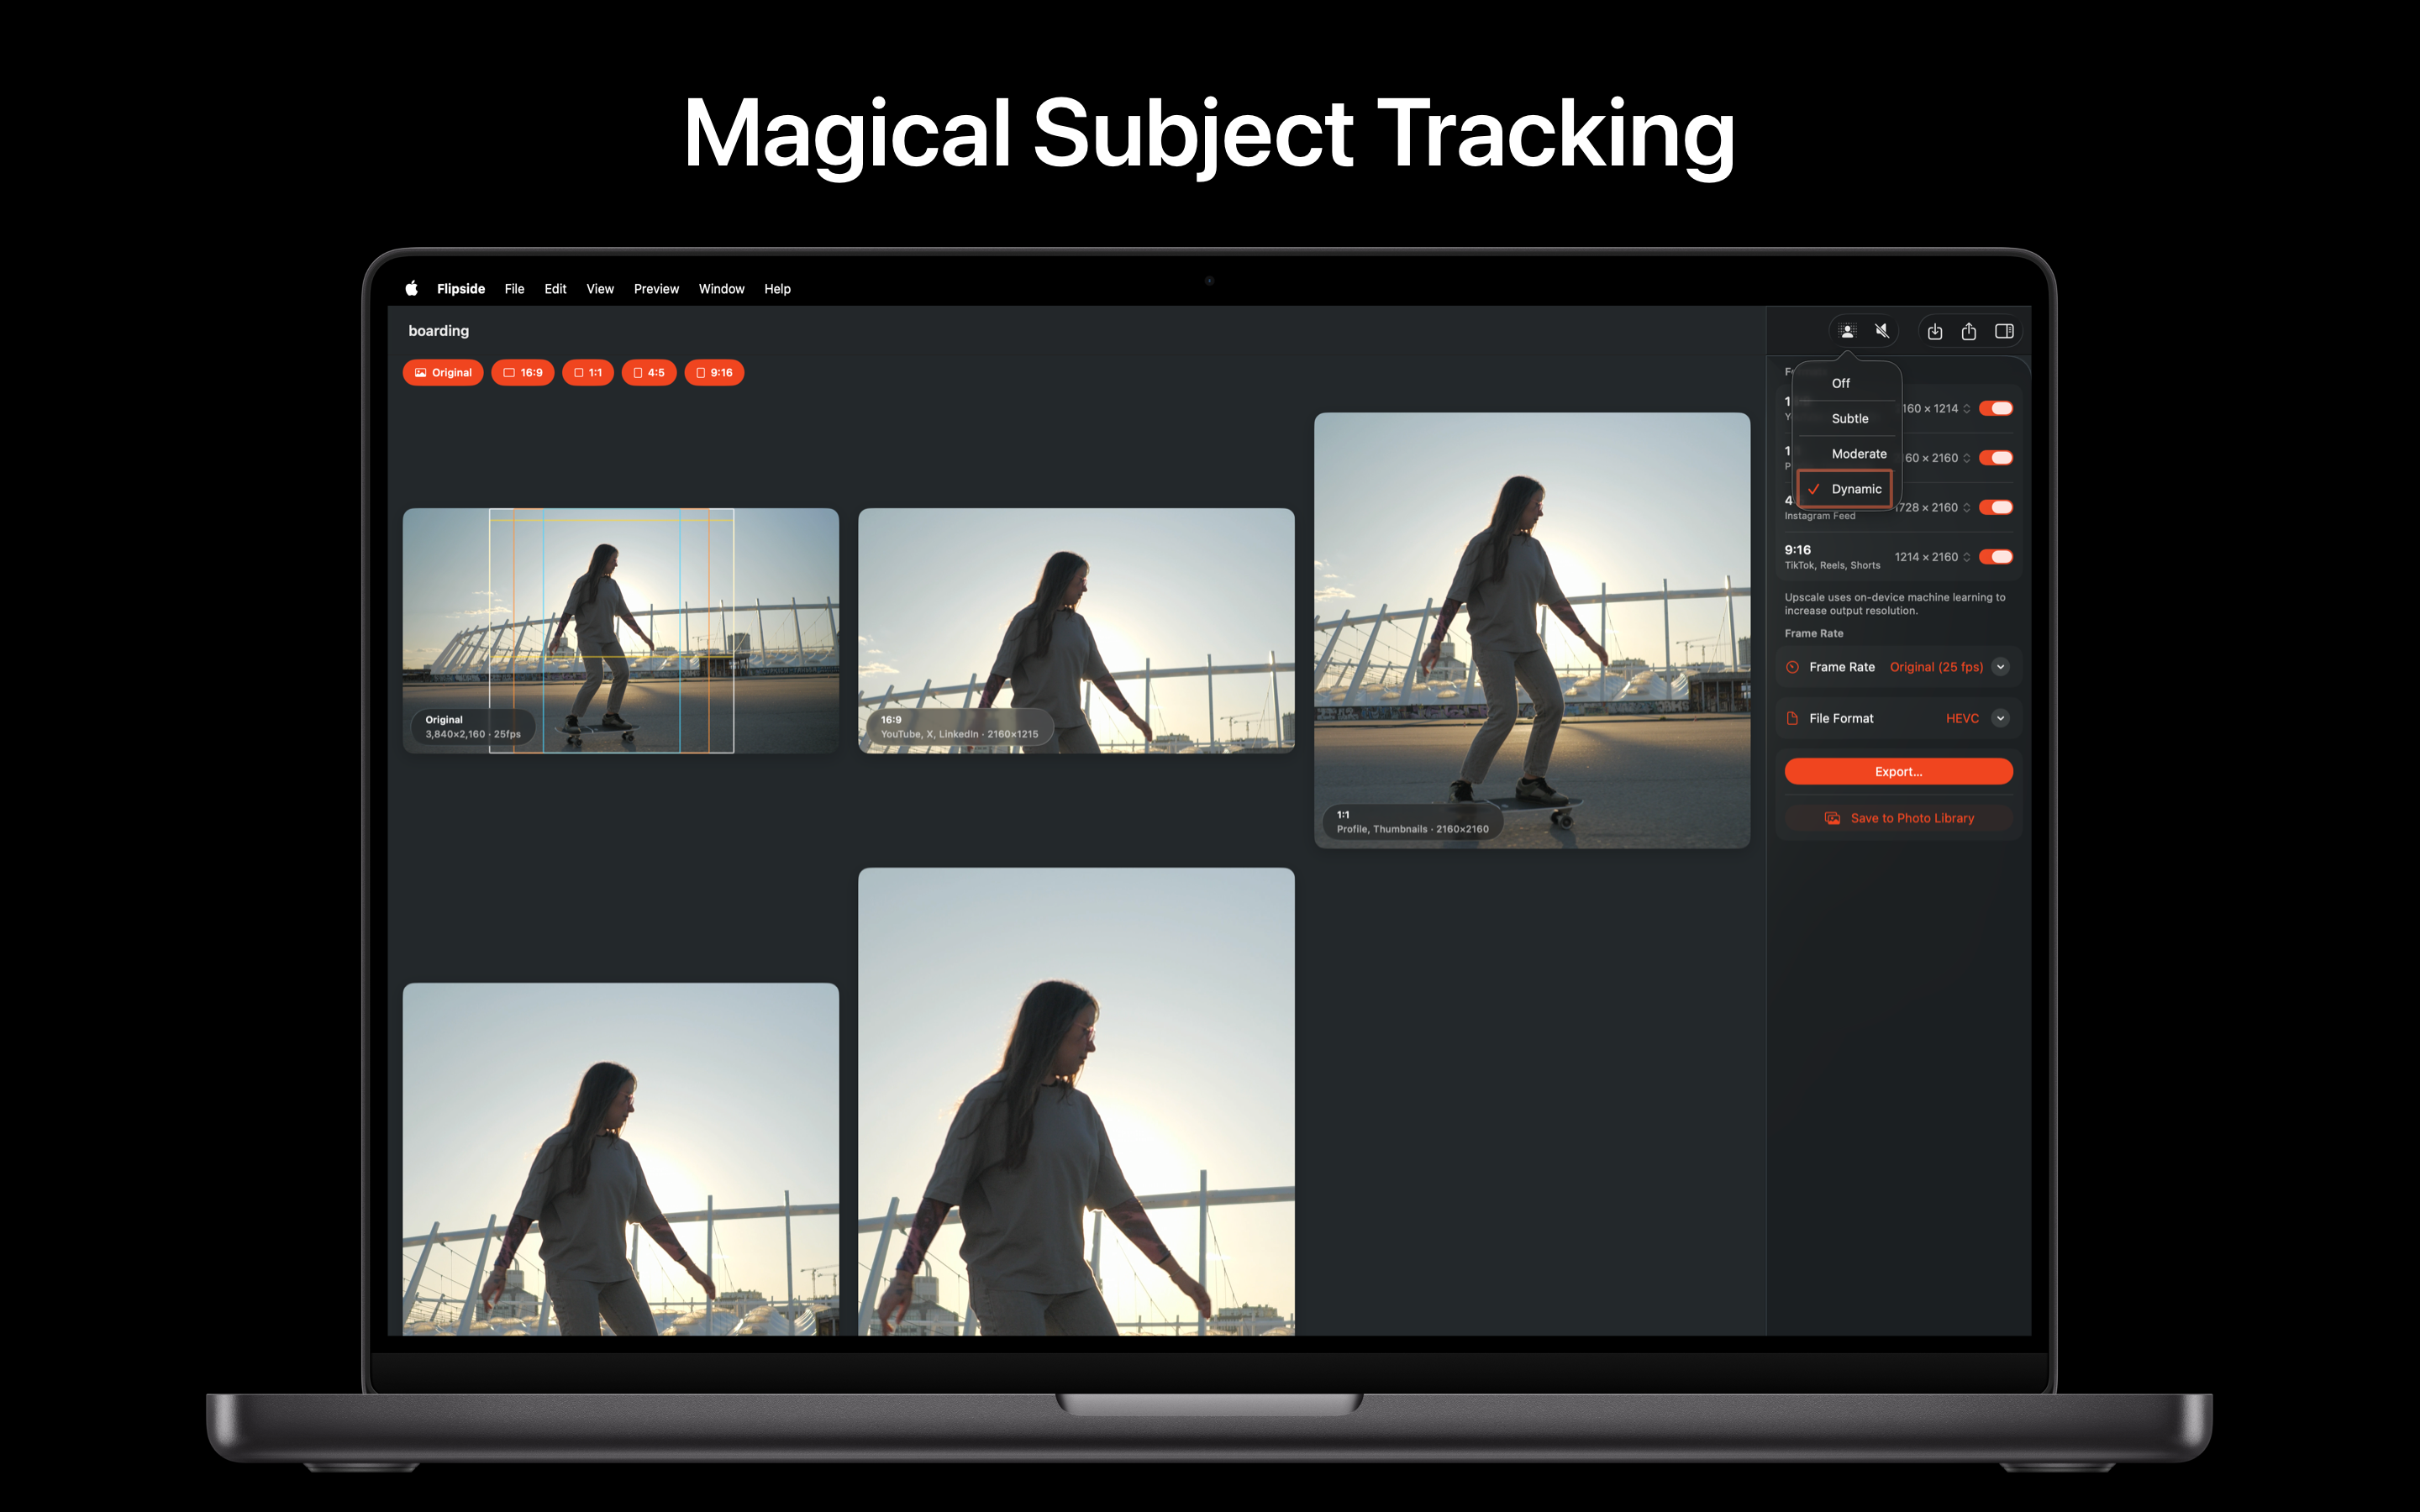Click the resolution stepper for 1728 × 2160
Screen dimensions: 2420x1512
click(x=1967, y=507)
